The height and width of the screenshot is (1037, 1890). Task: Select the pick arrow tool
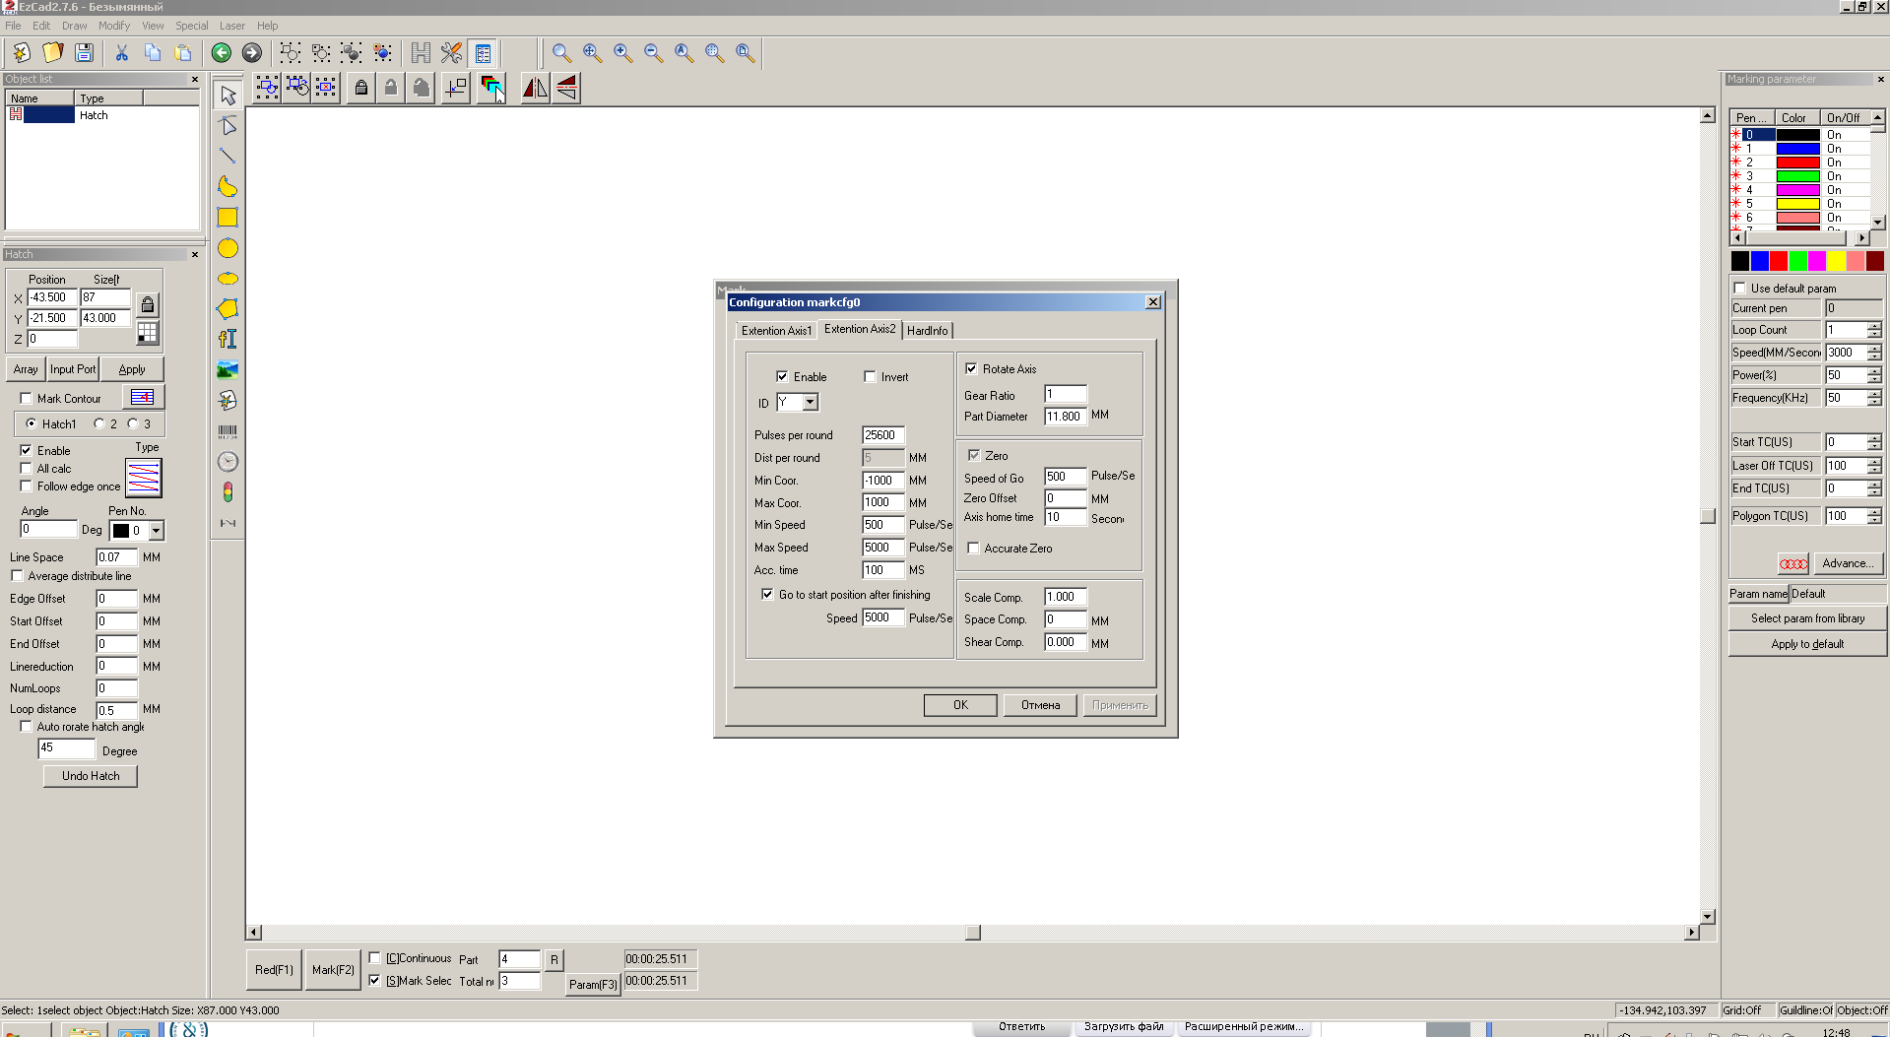228,96
